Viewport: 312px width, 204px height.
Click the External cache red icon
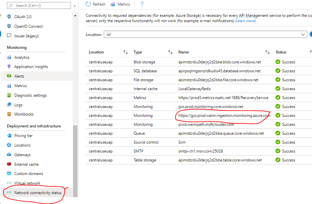tap(9, 164)
